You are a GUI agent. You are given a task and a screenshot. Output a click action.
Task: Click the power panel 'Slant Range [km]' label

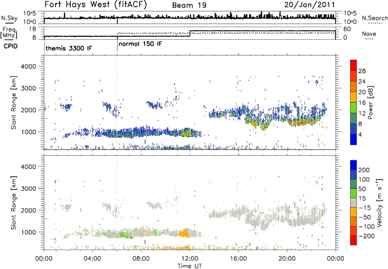click(x=14, y=102)
